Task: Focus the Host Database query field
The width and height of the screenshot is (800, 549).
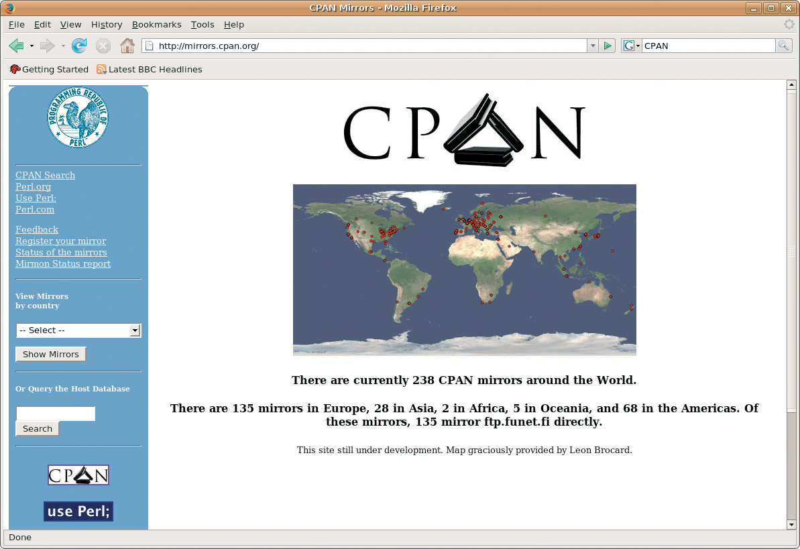Action: [56, 414]
